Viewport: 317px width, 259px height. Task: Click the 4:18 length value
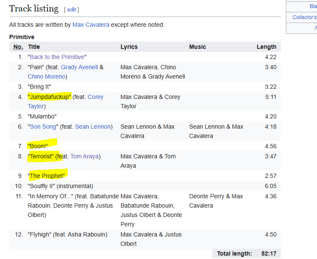(271, 127)
